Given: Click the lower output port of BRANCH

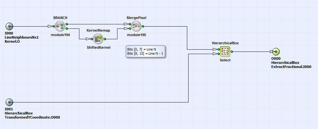Looking at the screenshot, I should coord(67,28).
